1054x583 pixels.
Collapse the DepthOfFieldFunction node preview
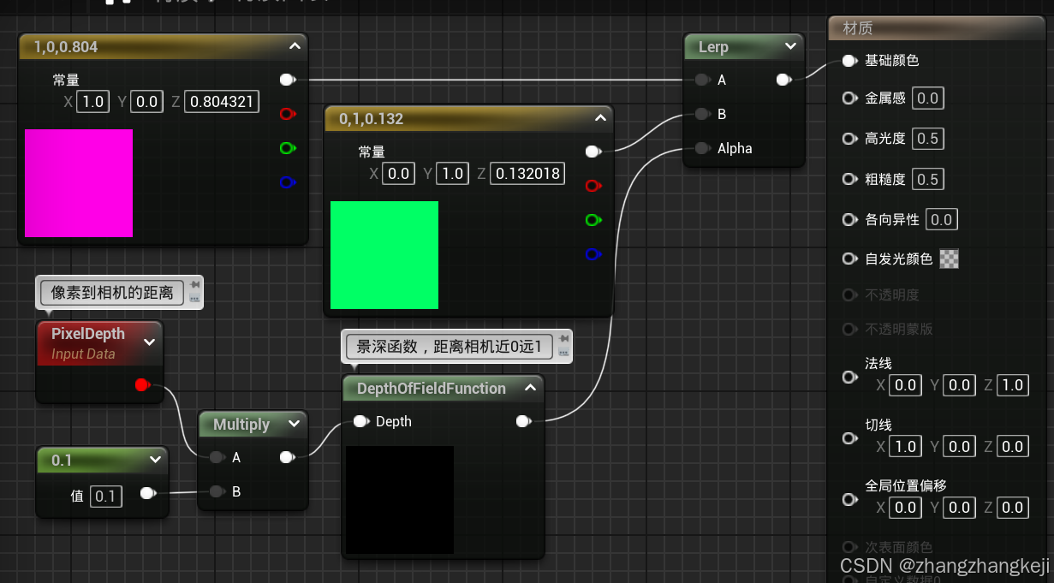530,388
